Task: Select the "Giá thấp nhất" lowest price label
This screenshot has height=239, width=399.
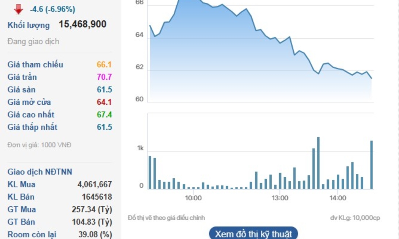Action: coord(32,127)
